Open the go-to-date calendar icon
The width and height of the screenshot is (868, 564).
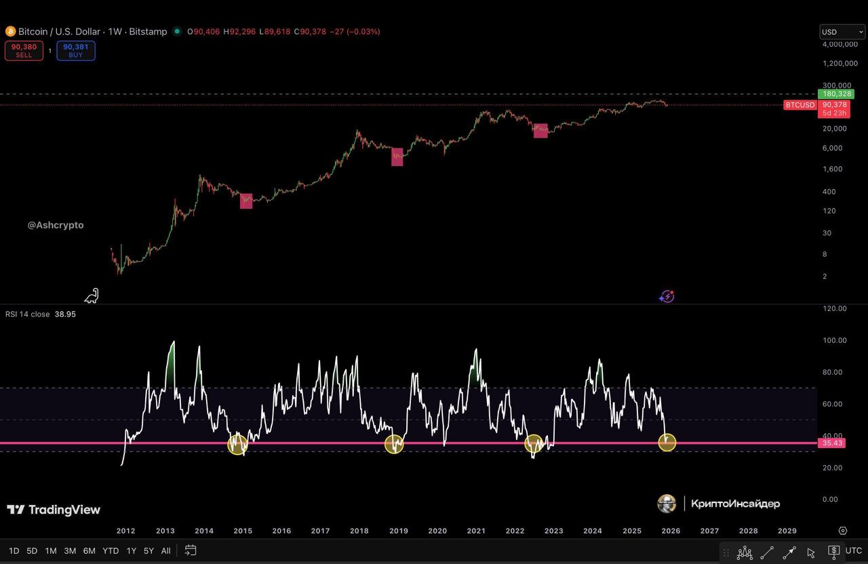click(x=191, y=550)
